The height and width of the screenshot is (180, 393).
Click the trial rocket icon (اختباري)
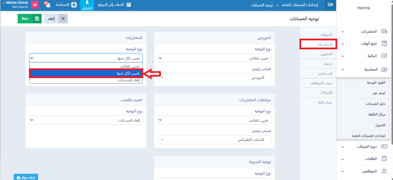[87, 3]
